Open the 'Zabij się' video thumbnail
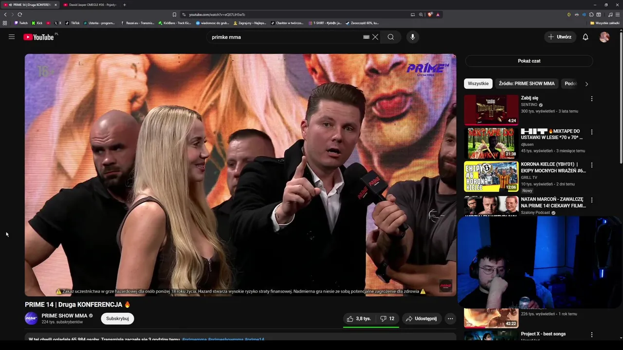Viewport: 623px width, 350px height. (x=491, y=110)
